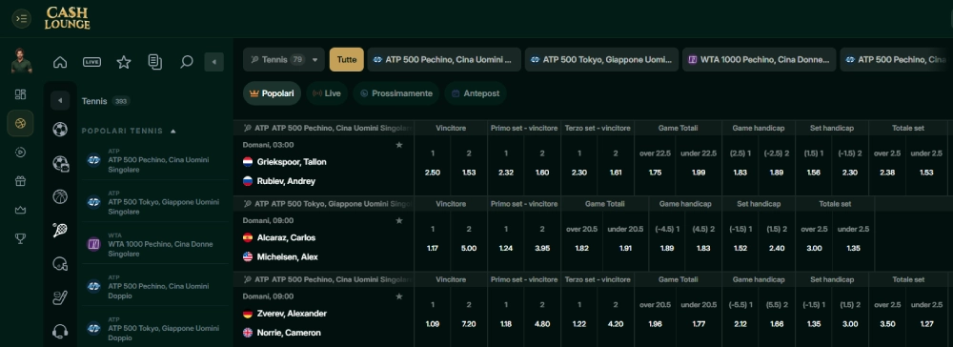Open the Tennis sport dropdown
Viewport: 953px width, 347px height.
(x=284, y=59)
